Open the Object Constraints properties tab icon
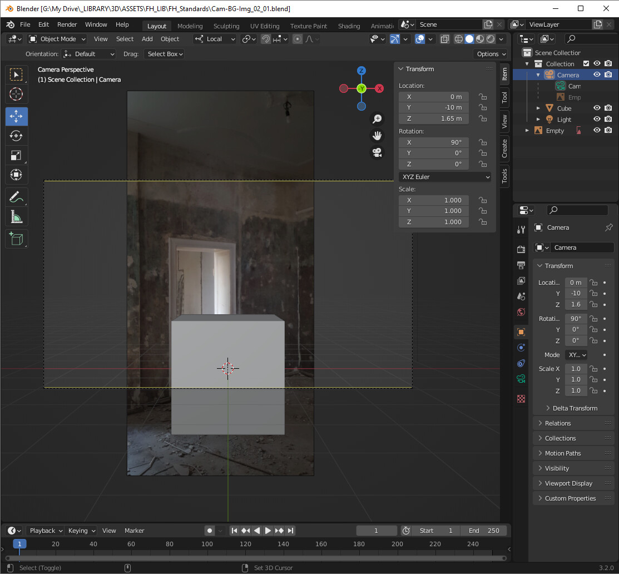Image resolution: width=619 pixels, height=574 pixels. coord(521,363)
